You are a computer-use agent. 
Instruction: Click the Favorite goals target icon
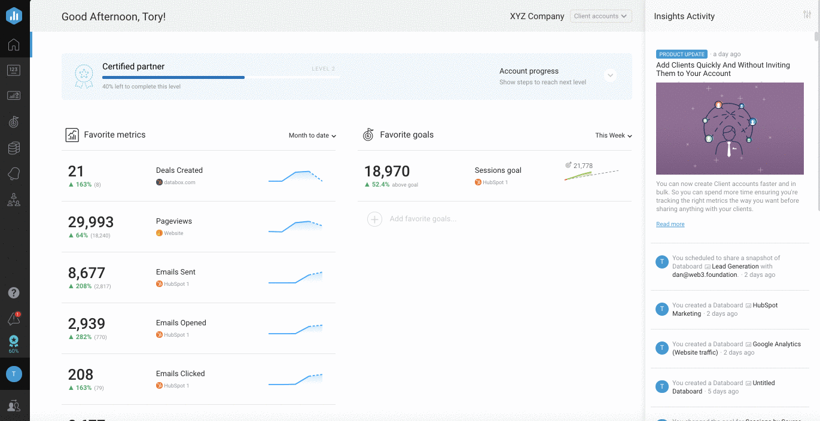pos(368,135)
